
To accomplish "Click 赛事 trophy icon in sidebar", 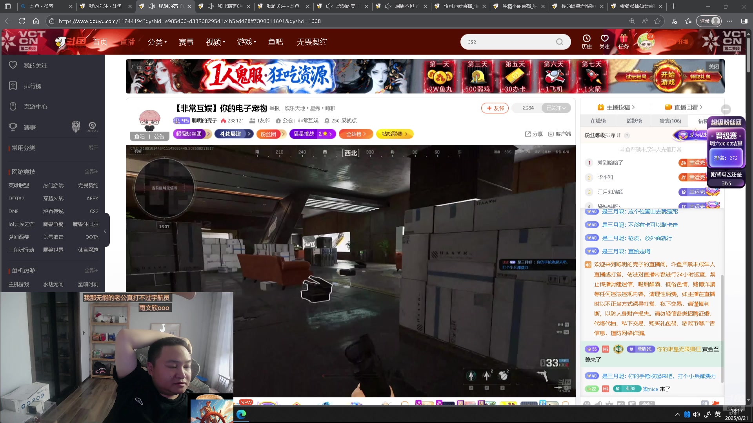I will [13, 127].
